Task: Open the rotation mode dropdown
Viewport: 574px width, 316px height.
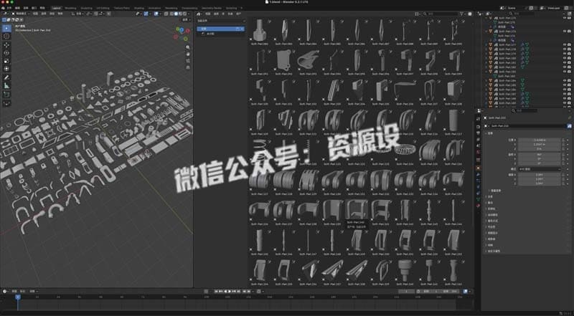Action: pos(540,169)
